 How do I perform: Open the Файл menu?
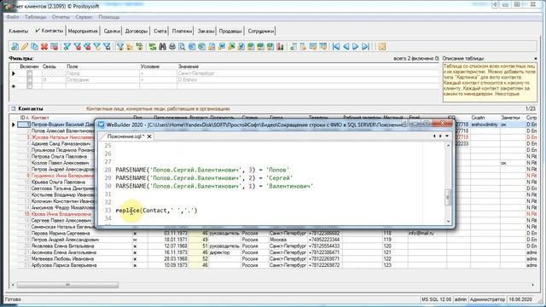click(x=13, y=17)
